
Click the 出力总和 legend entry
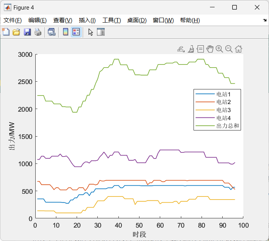pos(228,125)
